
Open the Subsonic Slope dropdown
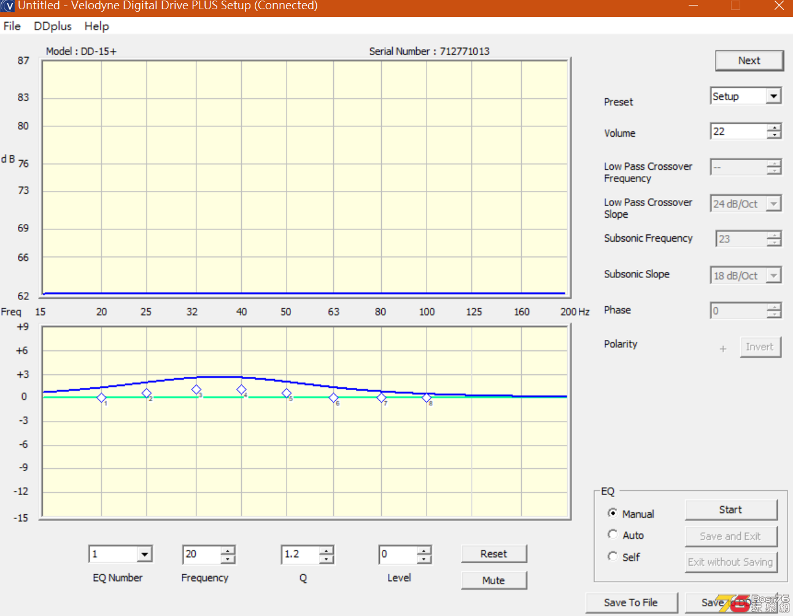point(773,275)
